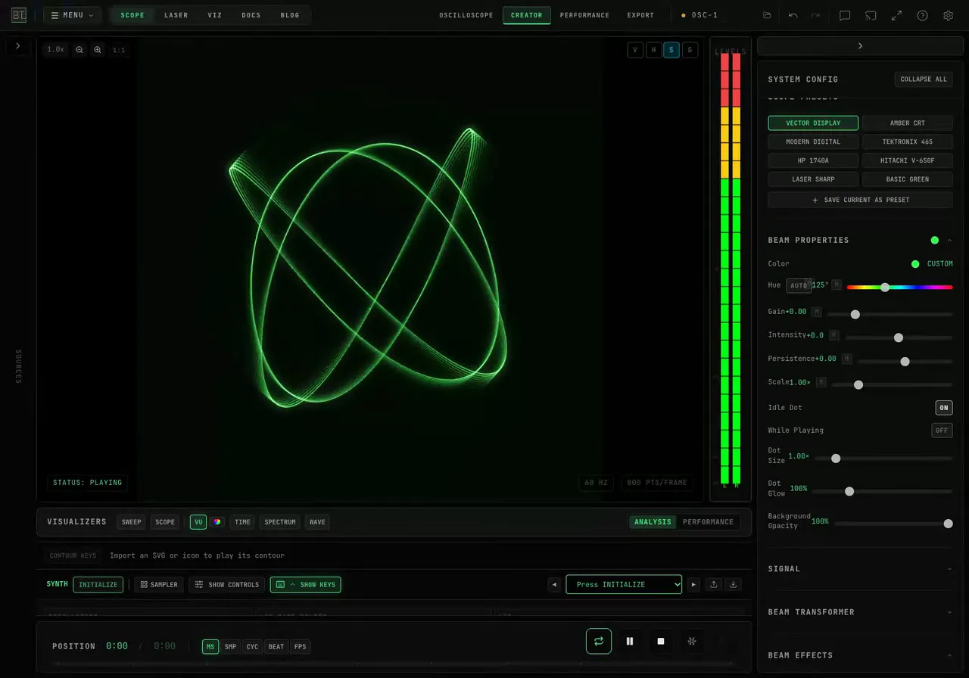
Task: Switch to the LASER tab
Action: [176, 15]
